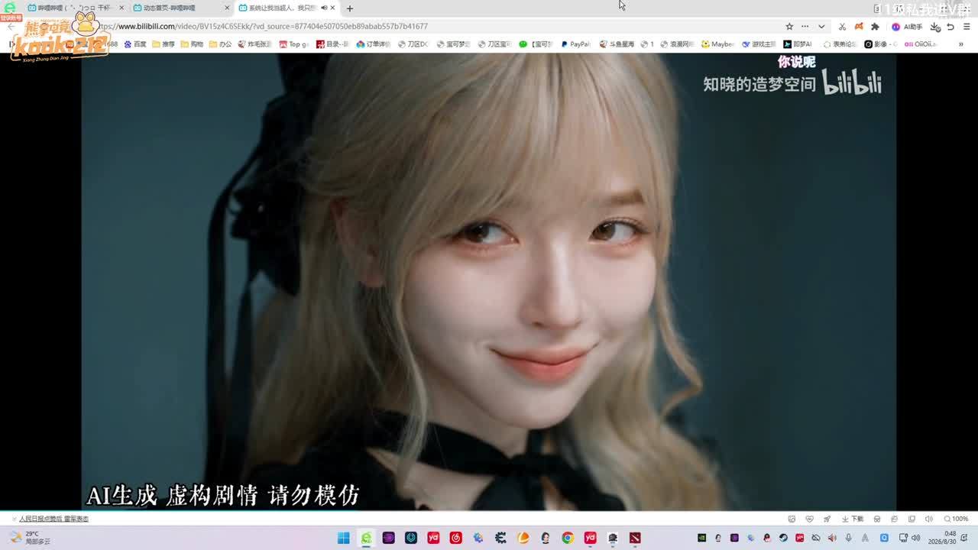Open the Steam tray icon
This screenshot has height=550, width=978.
point(783,538)
